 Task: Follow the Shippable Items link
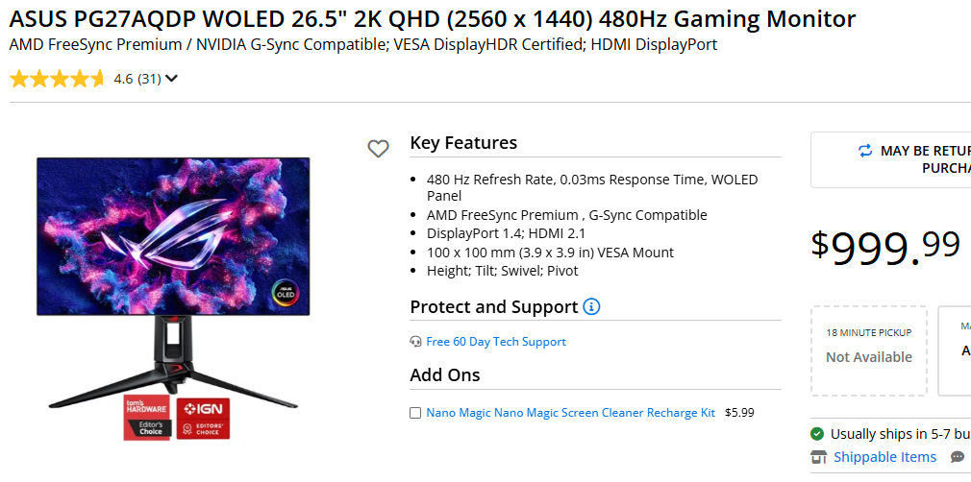point(884,457)
